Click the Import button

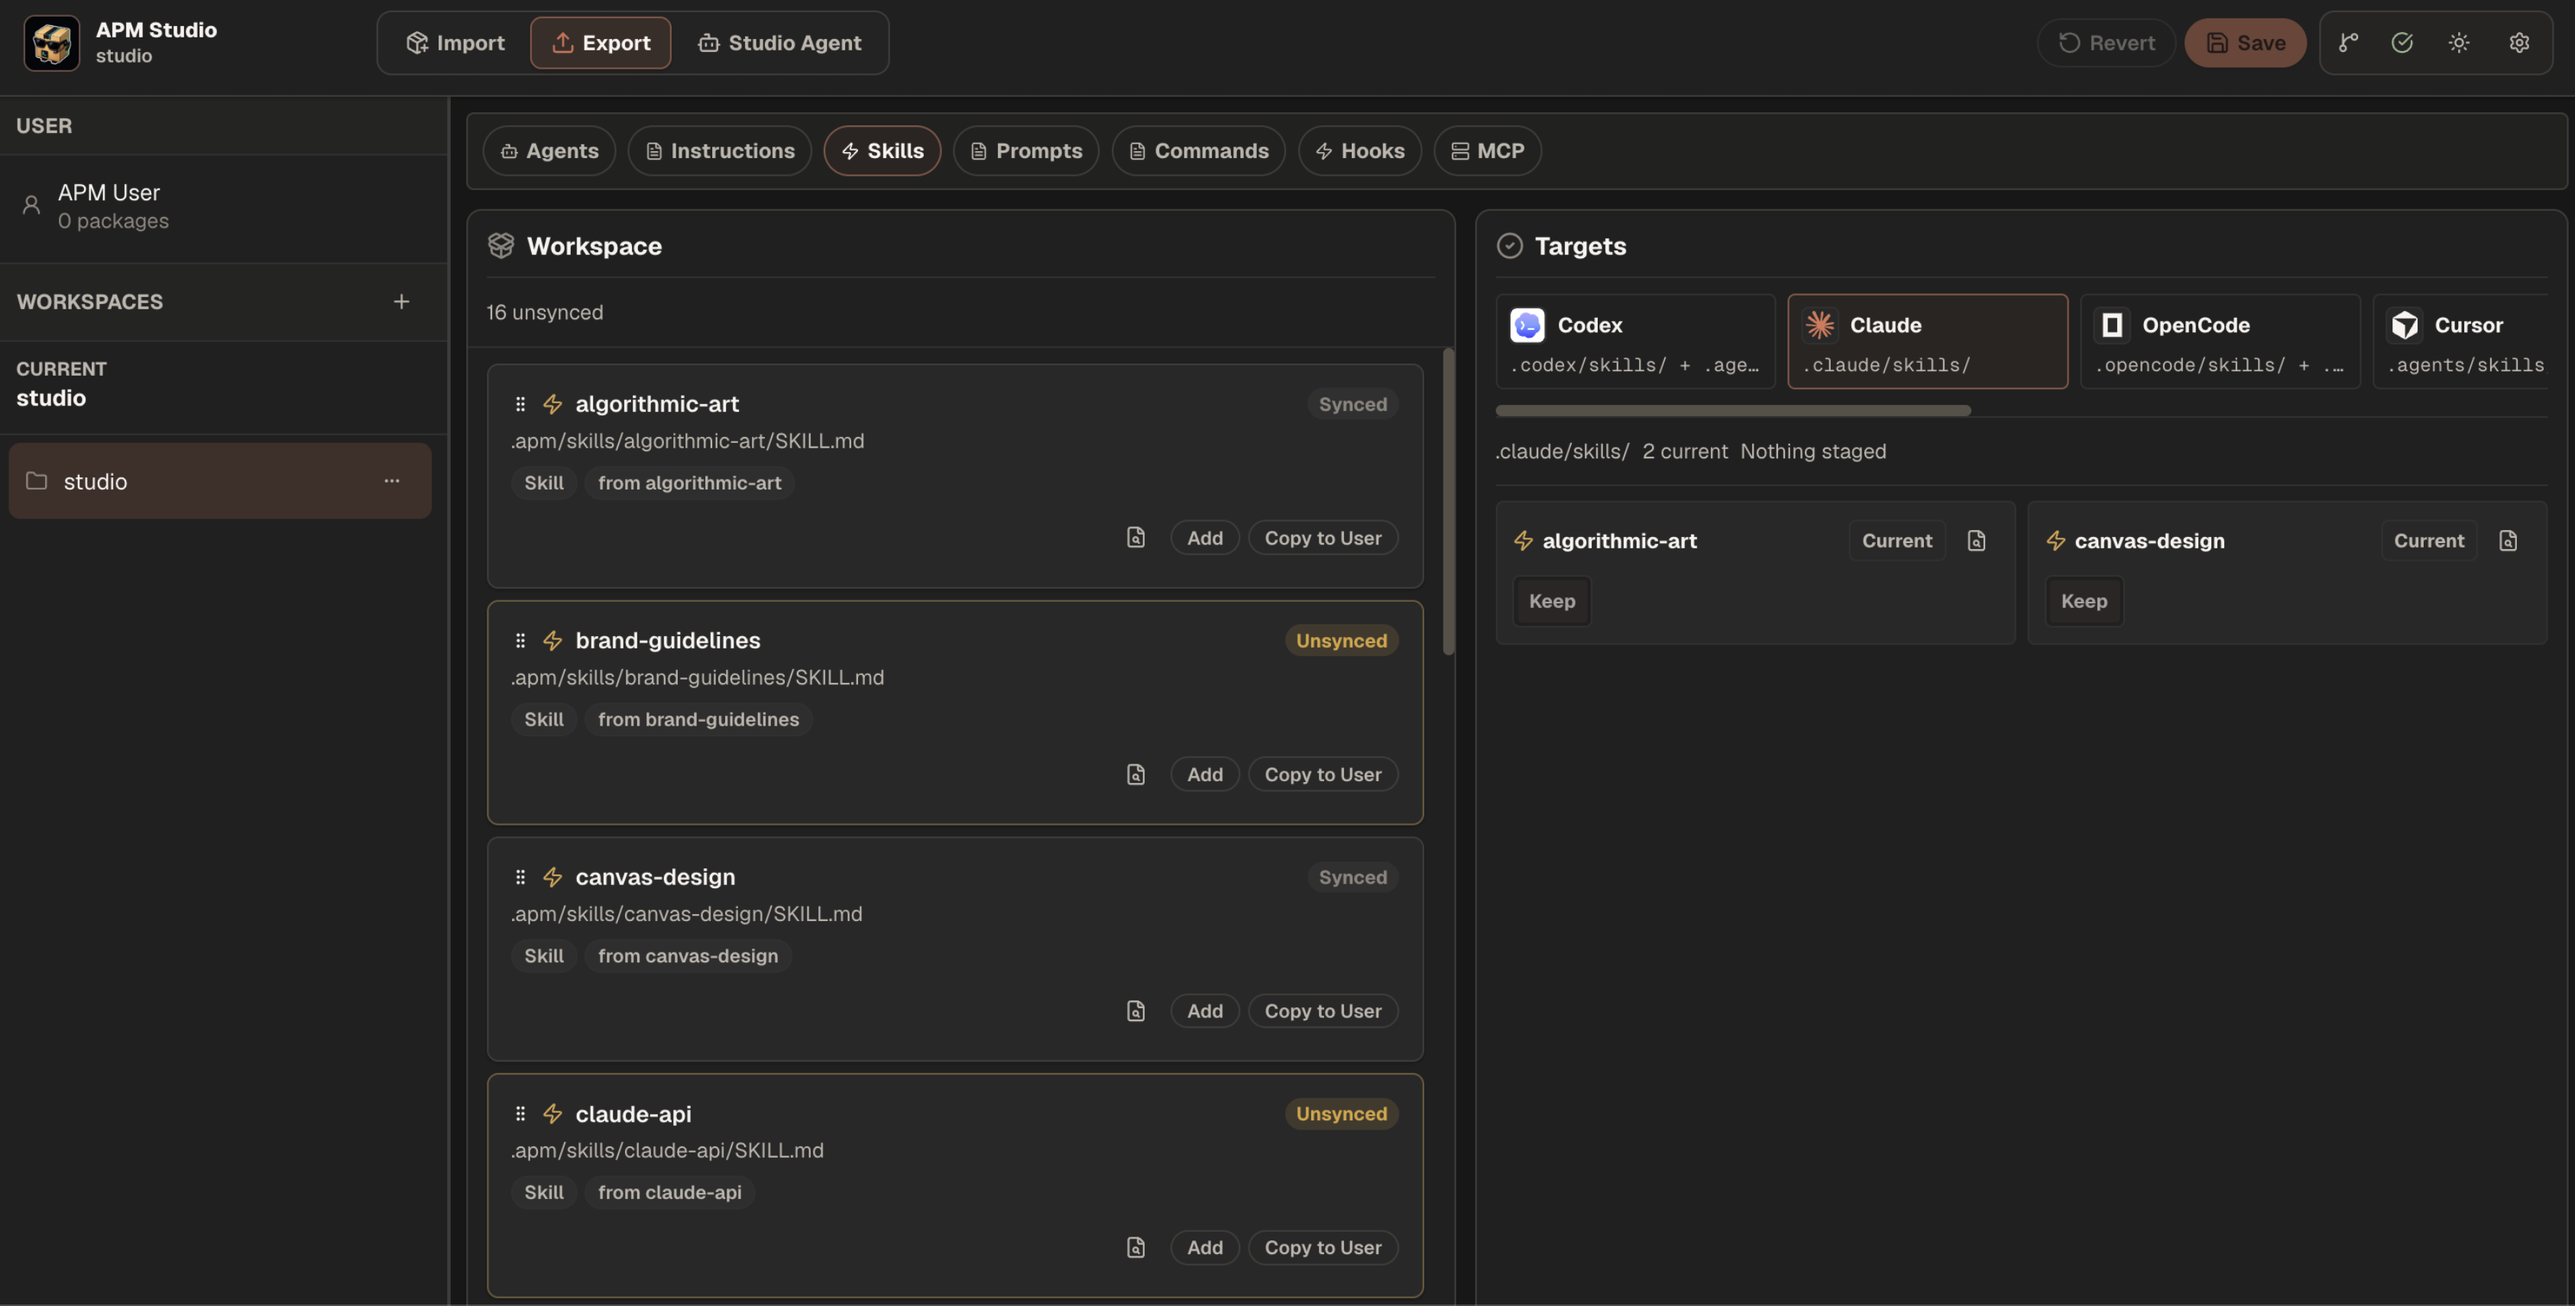point(455,43)
